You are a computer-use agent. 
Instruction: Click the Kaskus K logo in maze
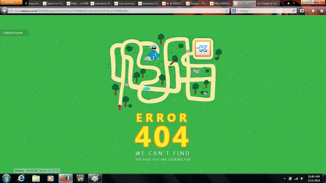(x=203, y=48)
